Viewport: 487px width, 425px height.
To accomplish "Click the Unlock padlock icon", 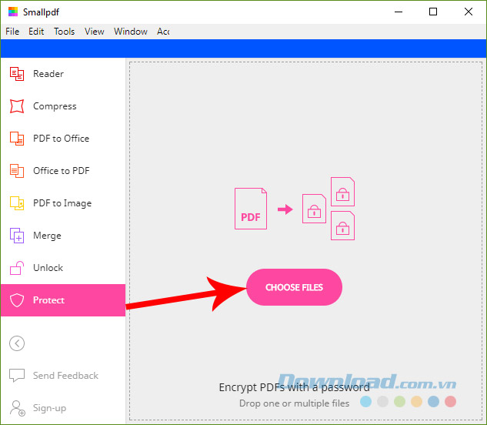I will point(17,268).
